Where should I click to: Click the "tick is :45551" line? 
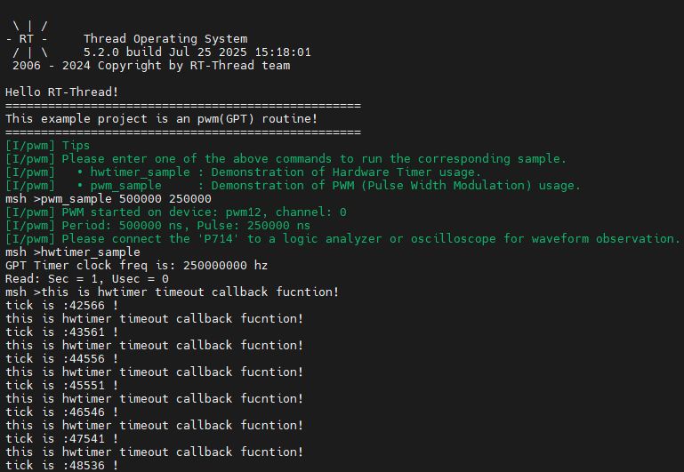(62, 385)
